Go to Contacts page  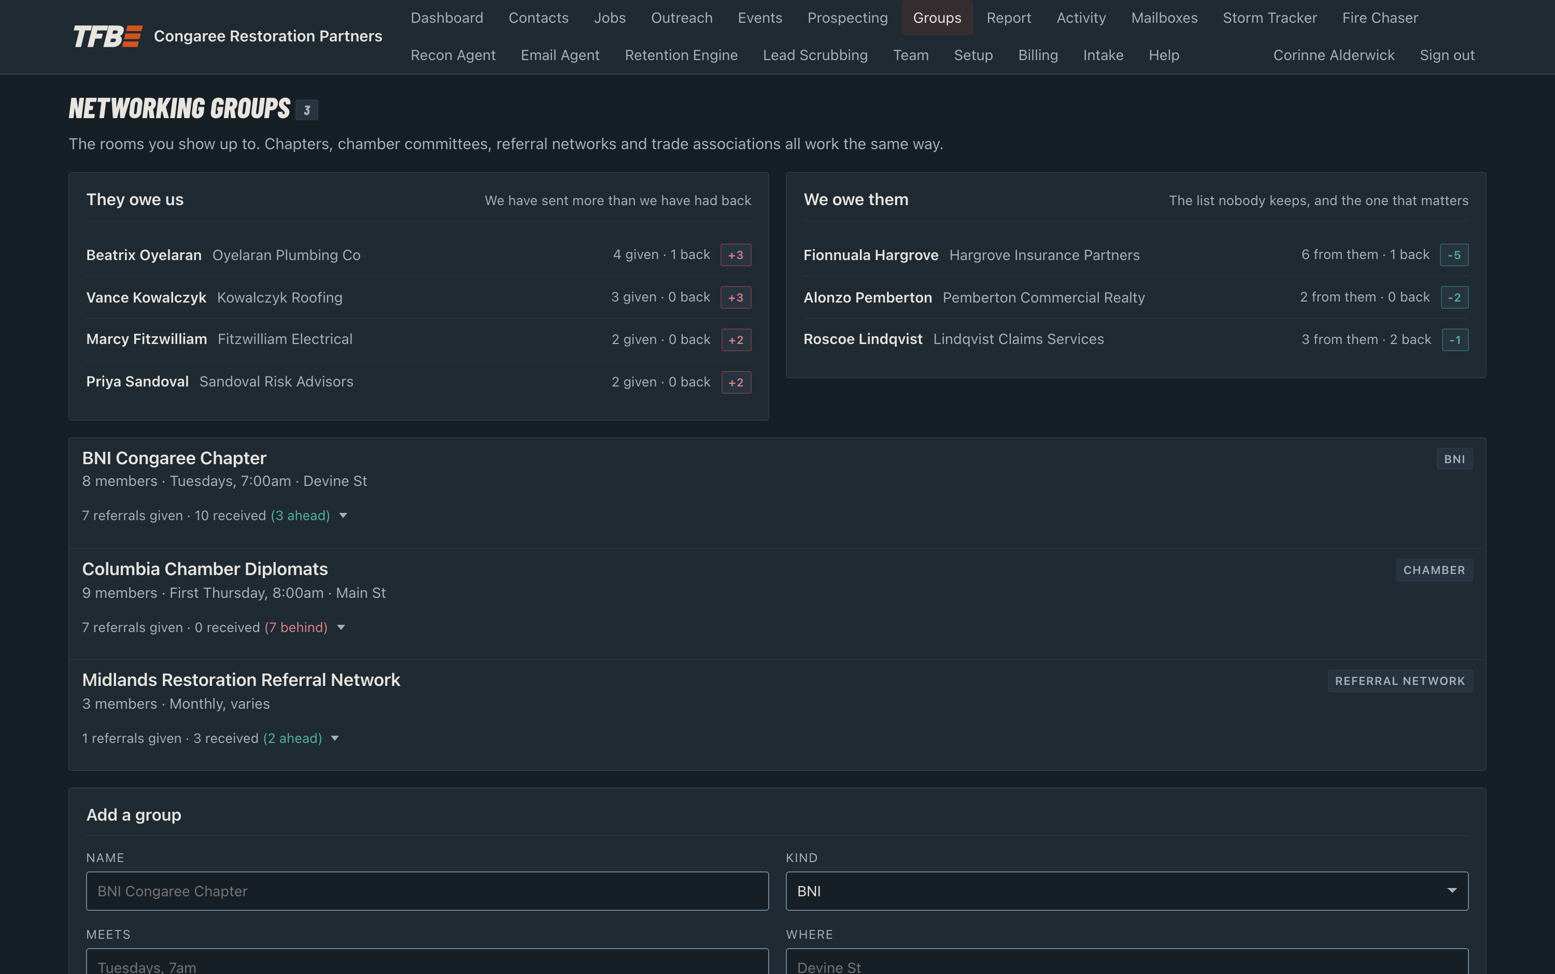pyautogui.click(x=538, y=18)
